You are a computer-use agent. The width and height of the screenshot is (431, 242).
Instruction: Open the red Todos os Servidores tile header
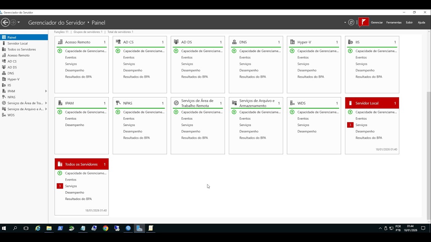pos(81,164)
